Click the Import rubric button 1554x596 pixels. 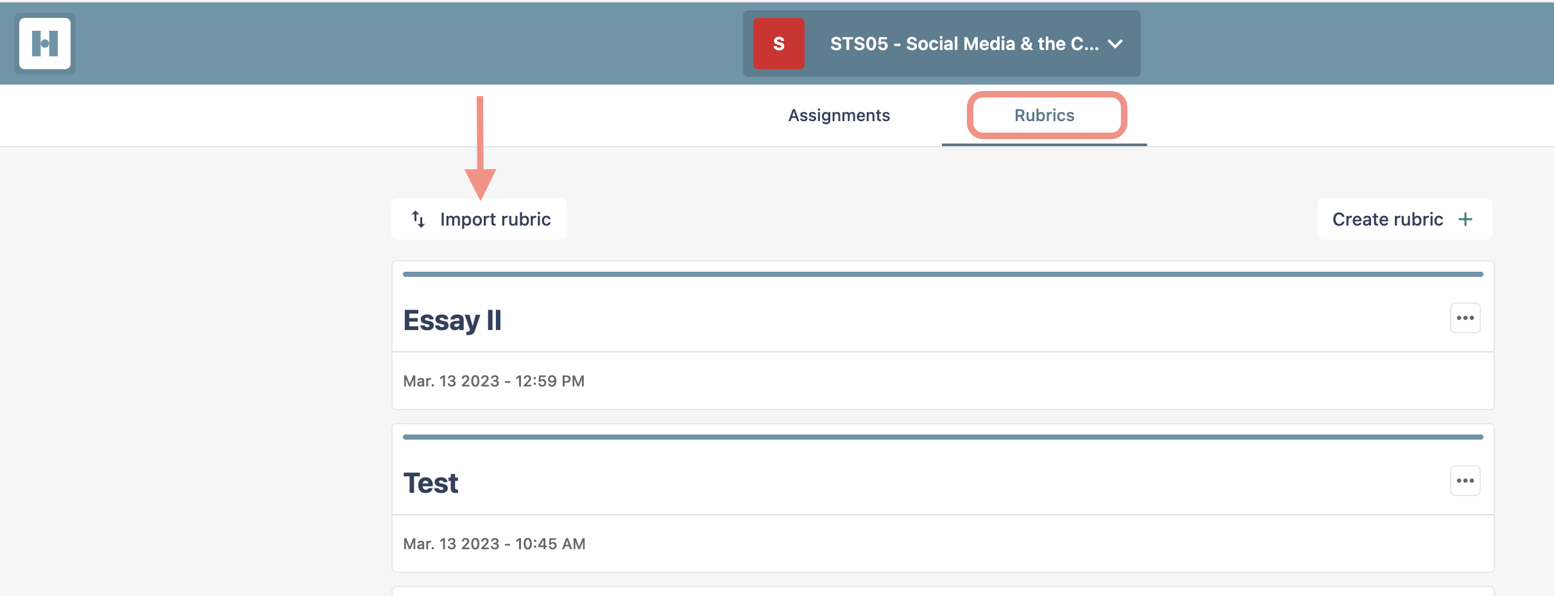point(479,219)
